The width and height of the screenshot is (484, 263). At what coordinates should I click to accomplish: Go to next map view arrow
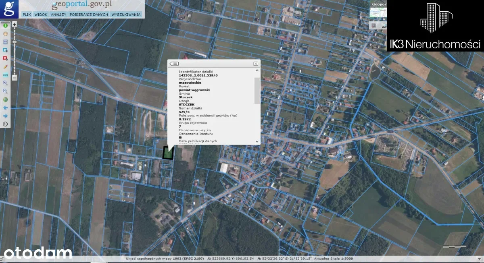coord(6,116)
